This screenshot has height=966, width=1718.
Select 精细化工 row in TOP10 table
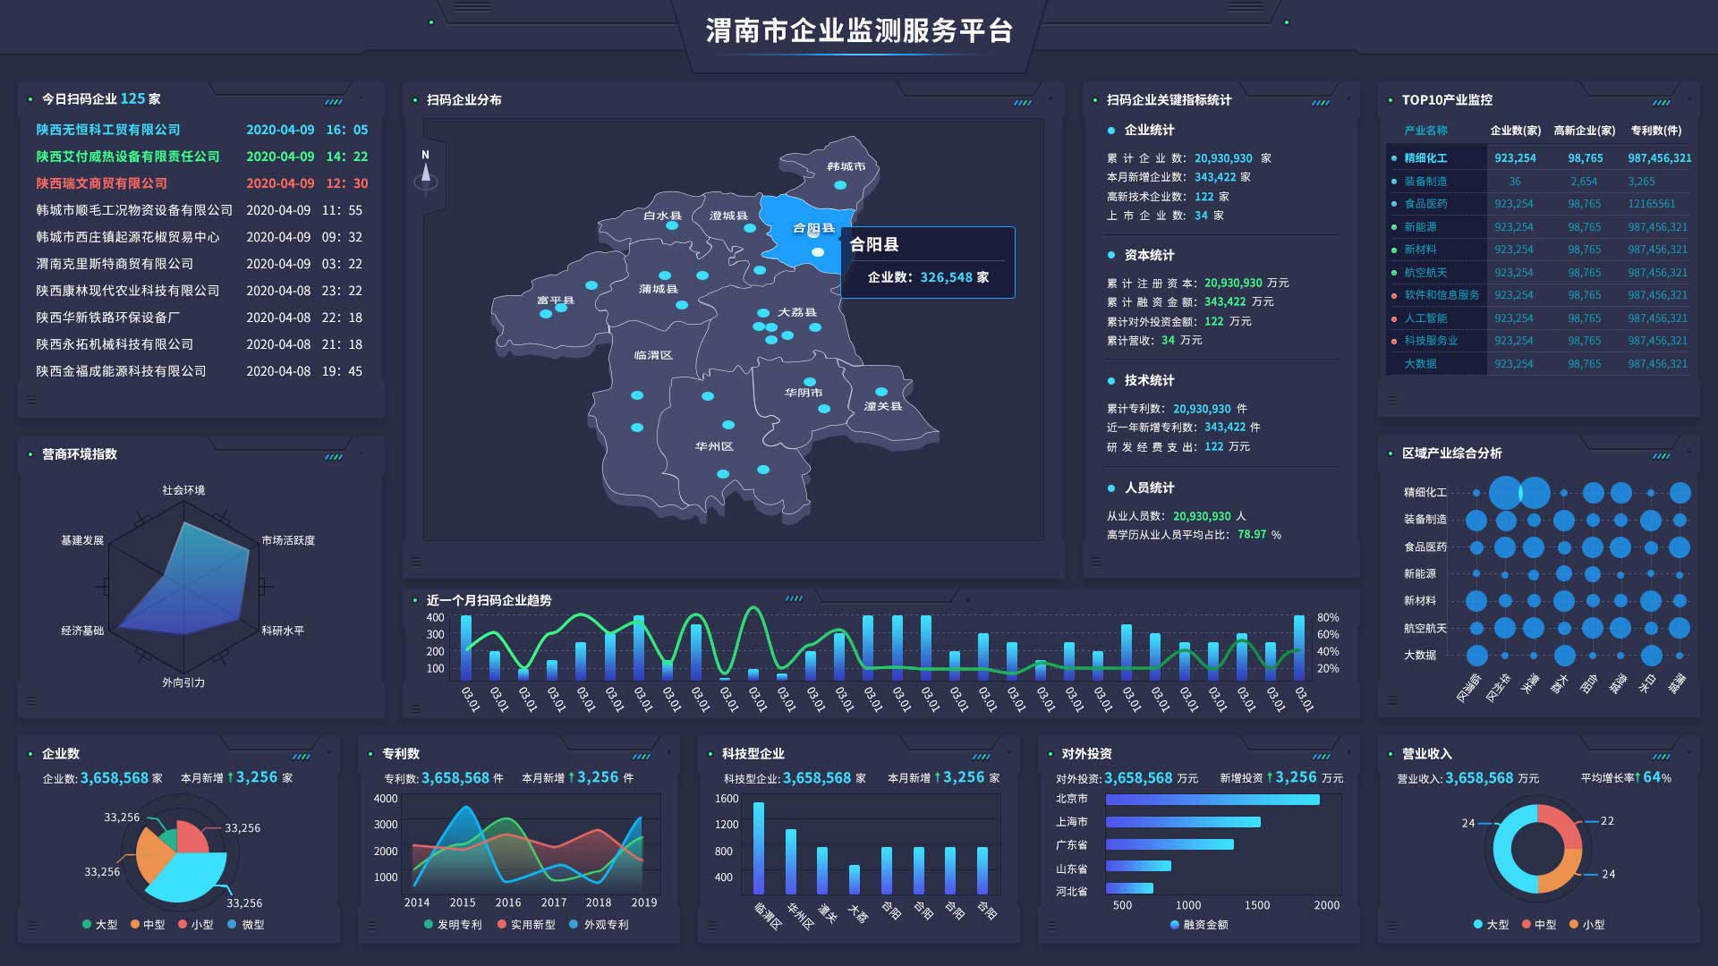1425,158
